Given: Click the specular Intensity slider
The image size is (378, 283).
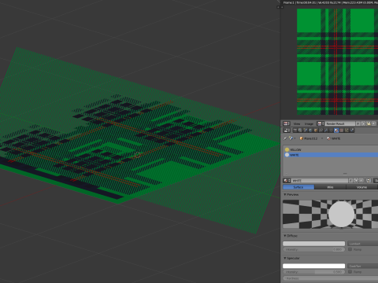Looking at the screenshot, I should (x=314, y=272).
